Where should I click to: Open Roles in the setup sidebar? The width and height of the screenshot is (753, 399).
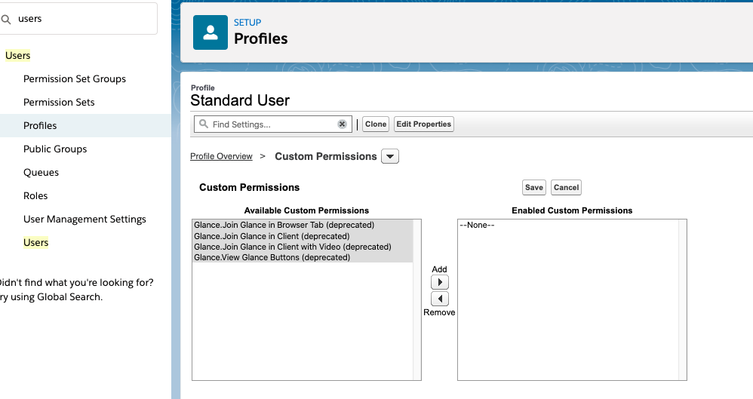(x=35, y=196)
